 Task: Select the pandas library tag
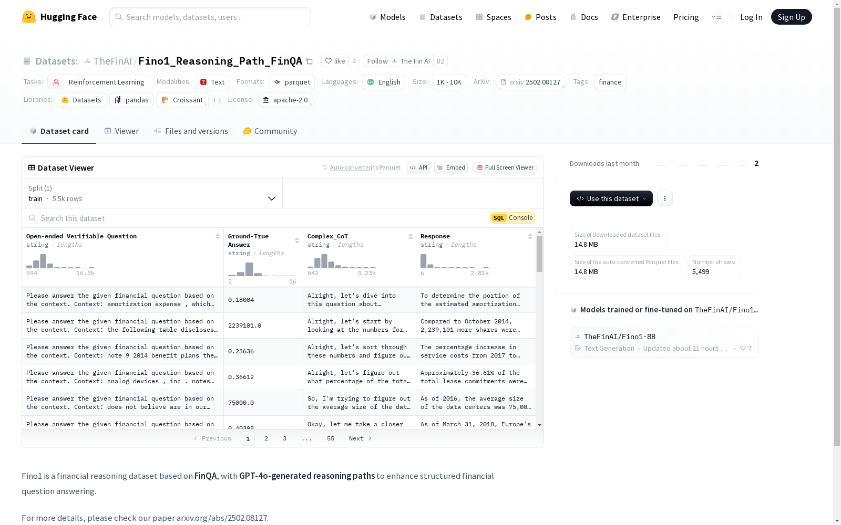[x=131, y=100]
